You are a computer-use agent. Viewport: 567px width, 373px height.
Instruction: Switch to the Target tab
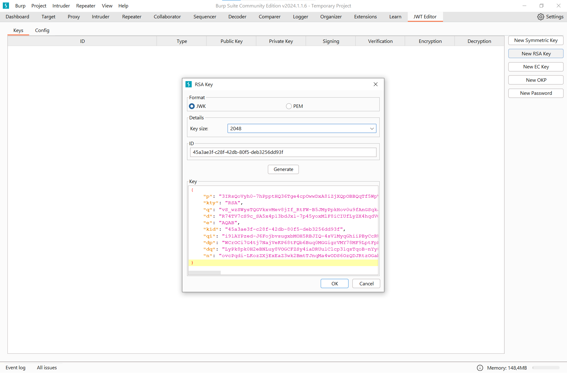pyautogui.click(x=48, y=17)
